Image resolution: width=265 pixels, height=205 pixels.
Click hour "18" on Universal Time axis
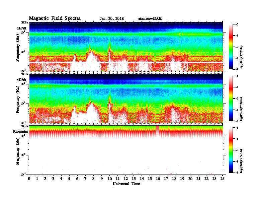point(174,179)
